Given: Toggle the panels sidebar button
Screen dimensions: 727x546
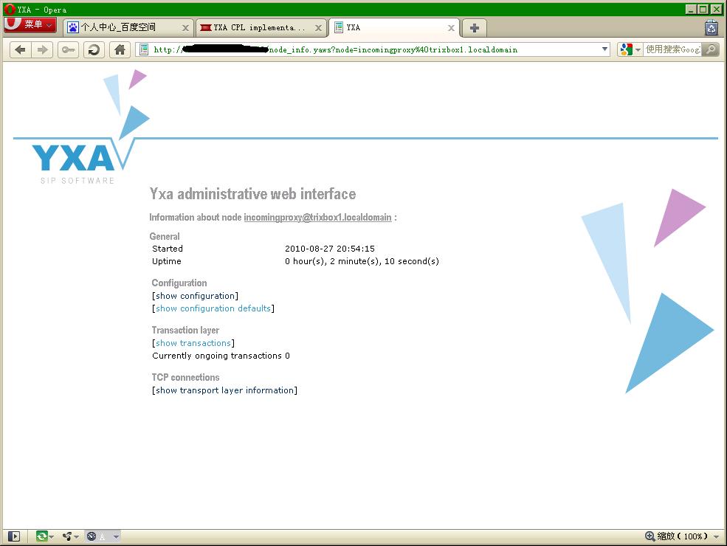Looking at the screenshot, I should click(x=14, y=536).
